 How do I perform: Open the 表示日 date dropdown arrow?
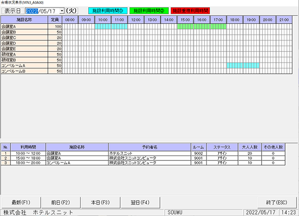pos(62,11)
